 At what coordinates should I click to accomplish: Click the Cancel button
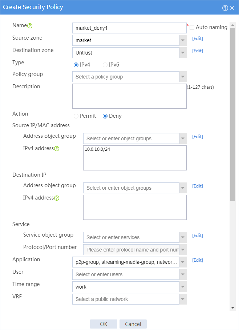coord(133,324)
